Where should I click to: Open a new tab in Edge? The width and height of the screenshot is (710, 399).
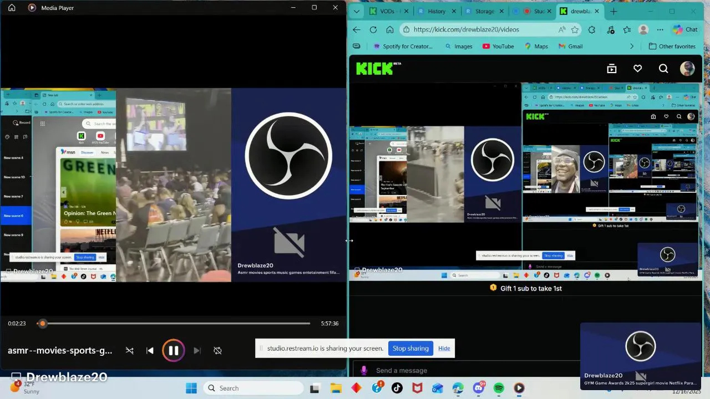tap(613, 11)
